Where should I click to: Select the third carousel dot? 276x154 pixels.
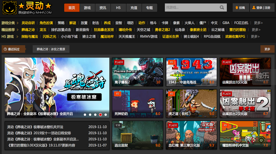tap(95, 115)
